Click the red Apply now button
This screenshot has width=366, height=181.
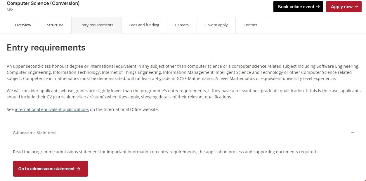coord(344,7)
